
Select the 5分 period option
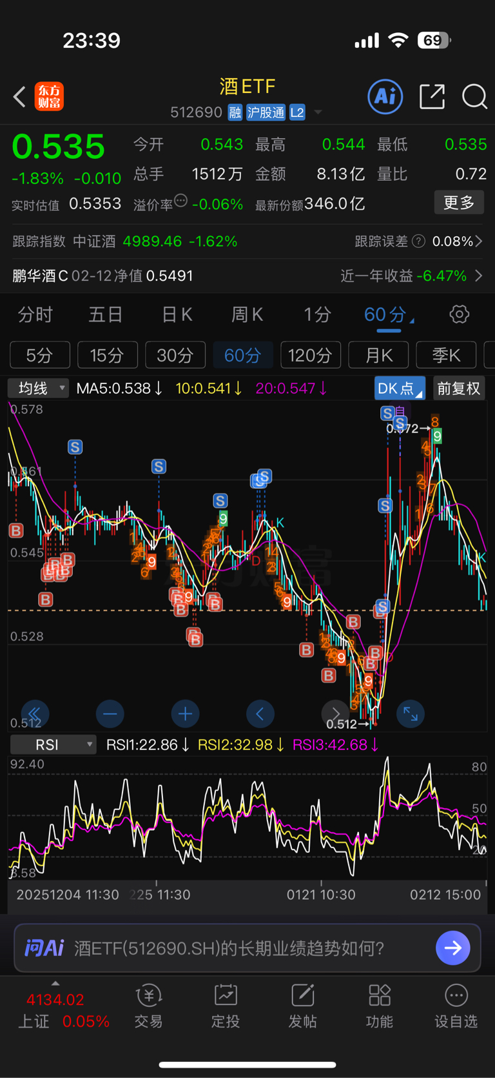[x=40, y=355]
